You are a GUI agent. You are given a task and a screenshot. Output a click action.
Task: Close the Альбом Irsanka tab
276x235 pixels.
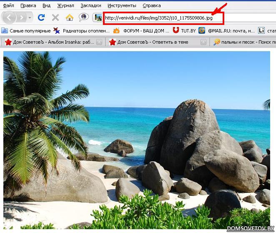(99, 42)
